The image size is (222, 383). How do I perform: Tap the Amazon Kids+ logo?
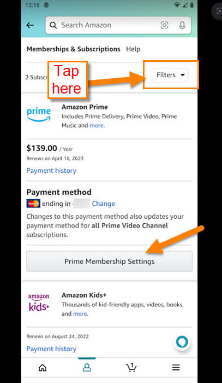(x=39, y=303)
